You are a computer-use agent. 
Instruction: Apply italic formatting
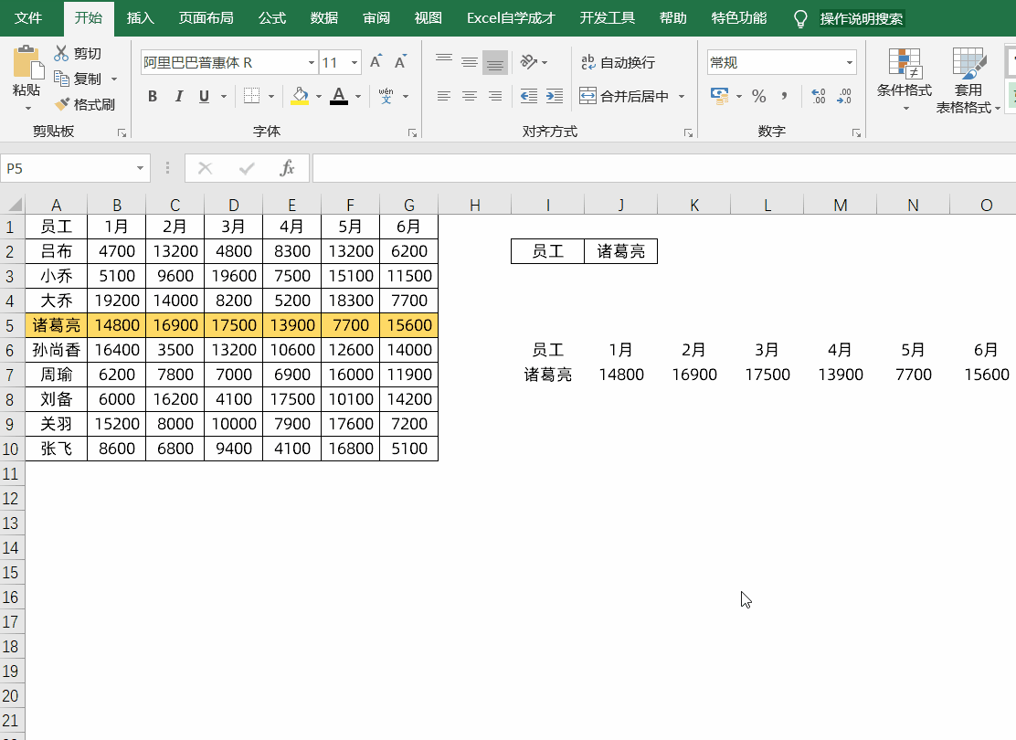(x=177, y=95)
